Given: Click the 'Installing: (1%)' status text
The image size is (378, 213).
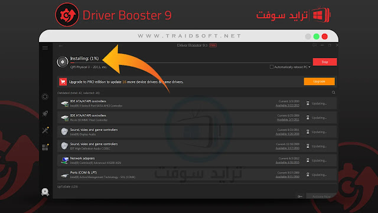Looking at the screenshot, I should [x=84, y=59].
